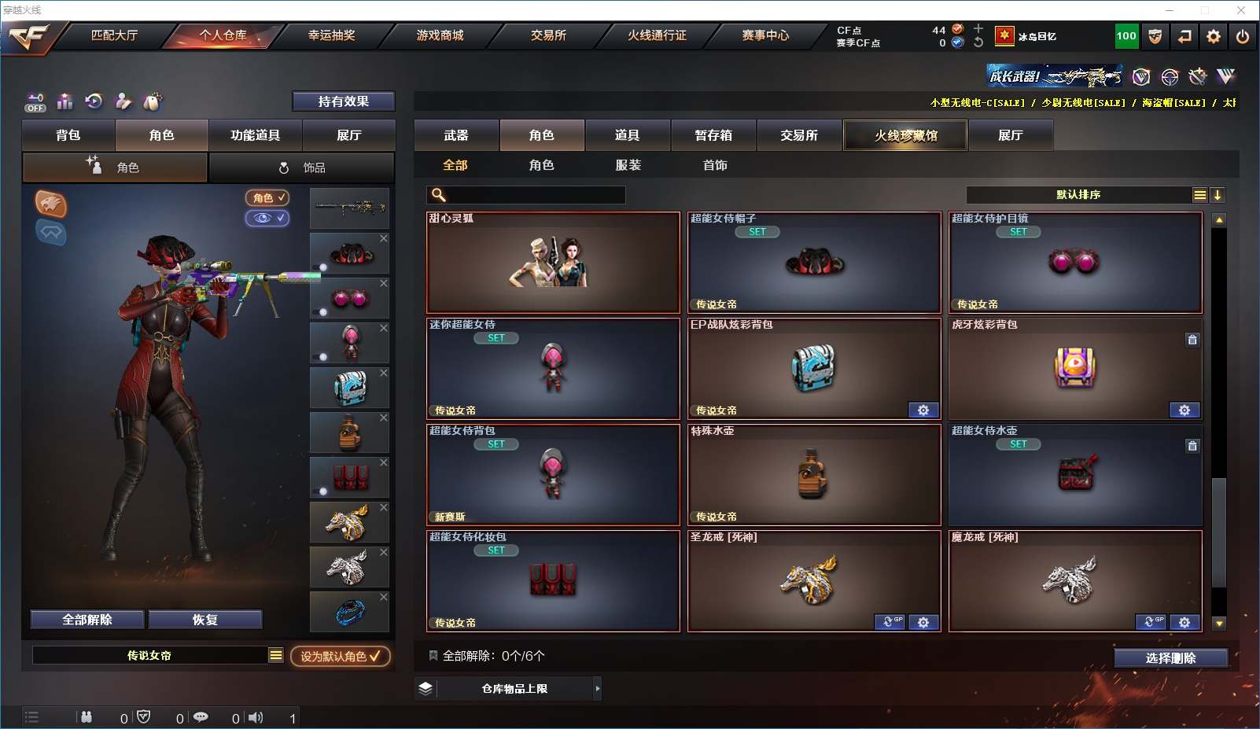This screenshot has height=729, width=1260.
Task: Click the power exit icon
Action: 1243,36
